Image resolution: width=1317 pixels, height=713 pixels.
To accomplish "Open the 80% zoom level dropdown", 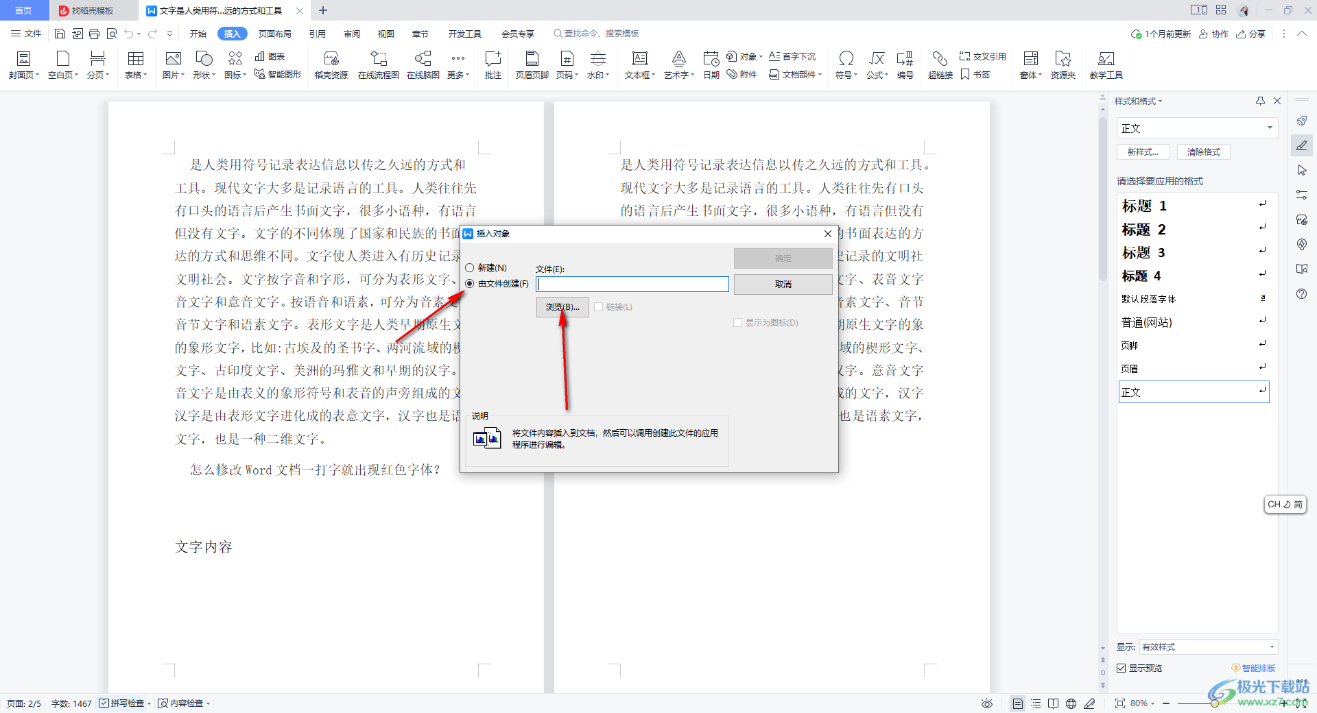I will pos(1143,703).
